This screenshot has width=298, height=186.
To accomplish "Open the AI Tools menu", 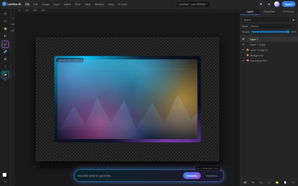I will [122, 4].
